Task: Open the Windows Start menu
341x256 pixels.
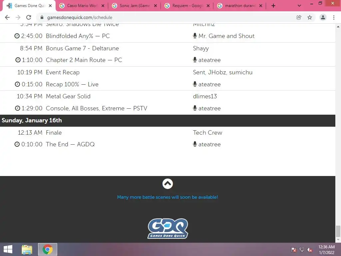Action: tap(8, 249)
